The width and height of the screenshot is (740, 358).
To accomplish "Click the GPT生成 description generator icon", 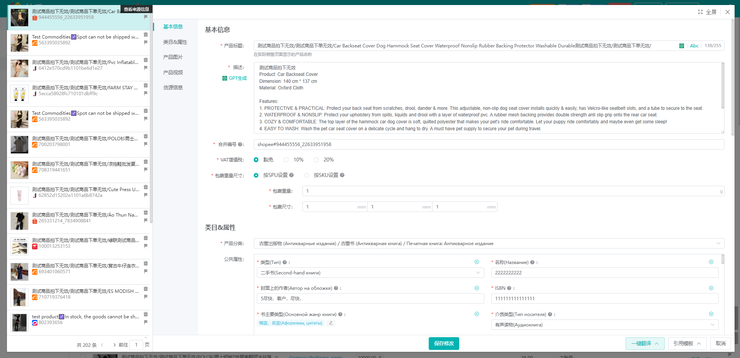I will pos(225,78).
